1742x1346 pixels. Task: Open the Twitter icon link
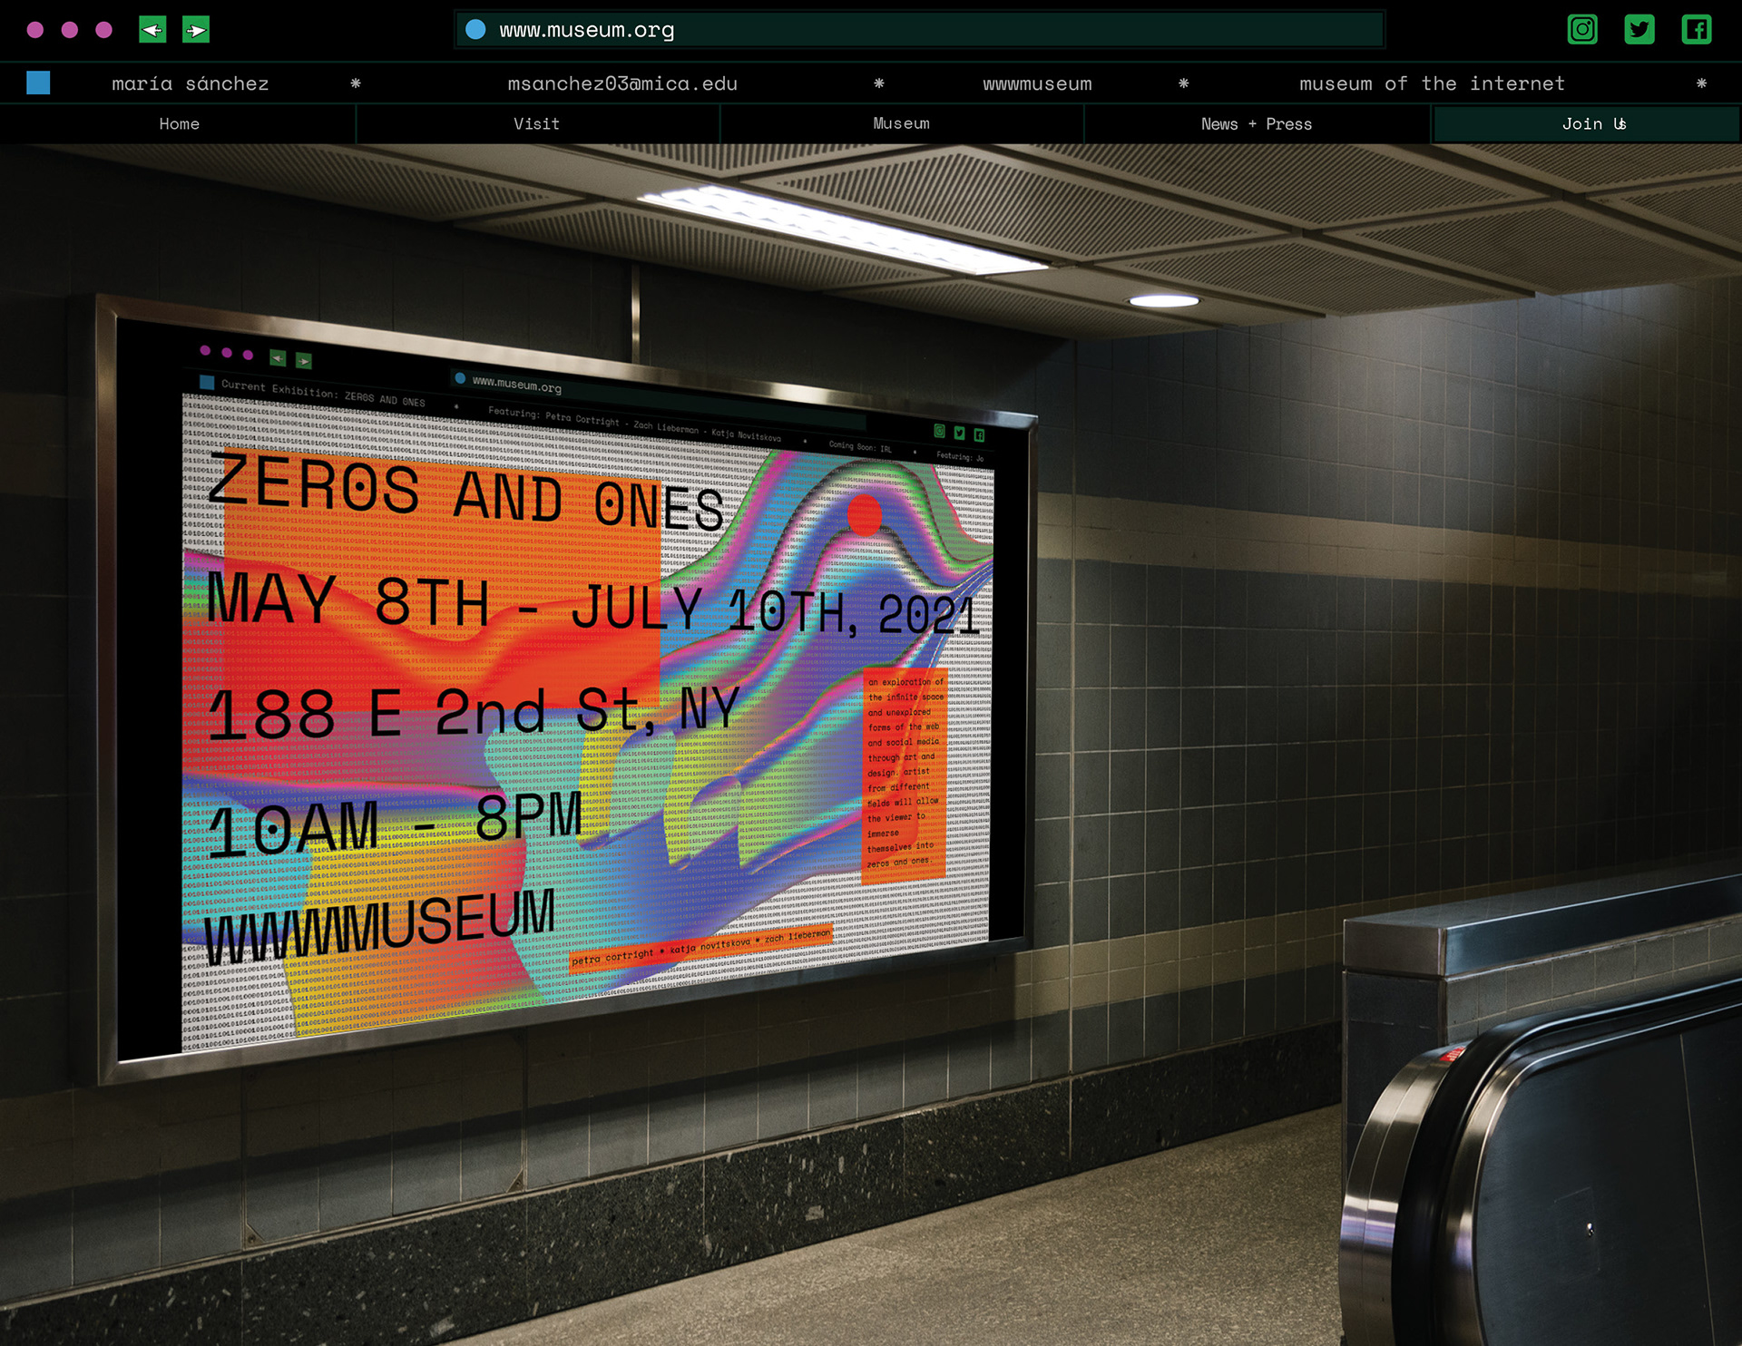[1639, 30]
